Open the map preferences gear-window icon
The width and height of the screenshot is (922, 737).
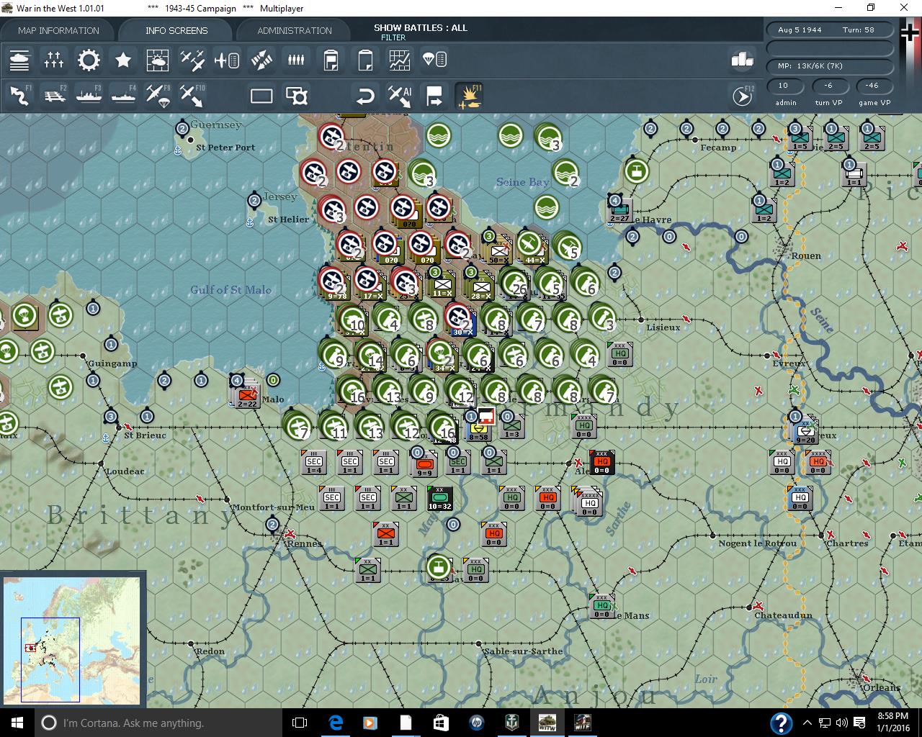296,96
